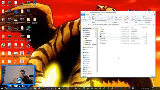
Task: Open Oggetti 3D under Questo PC
Action: (x=87, y=67)
